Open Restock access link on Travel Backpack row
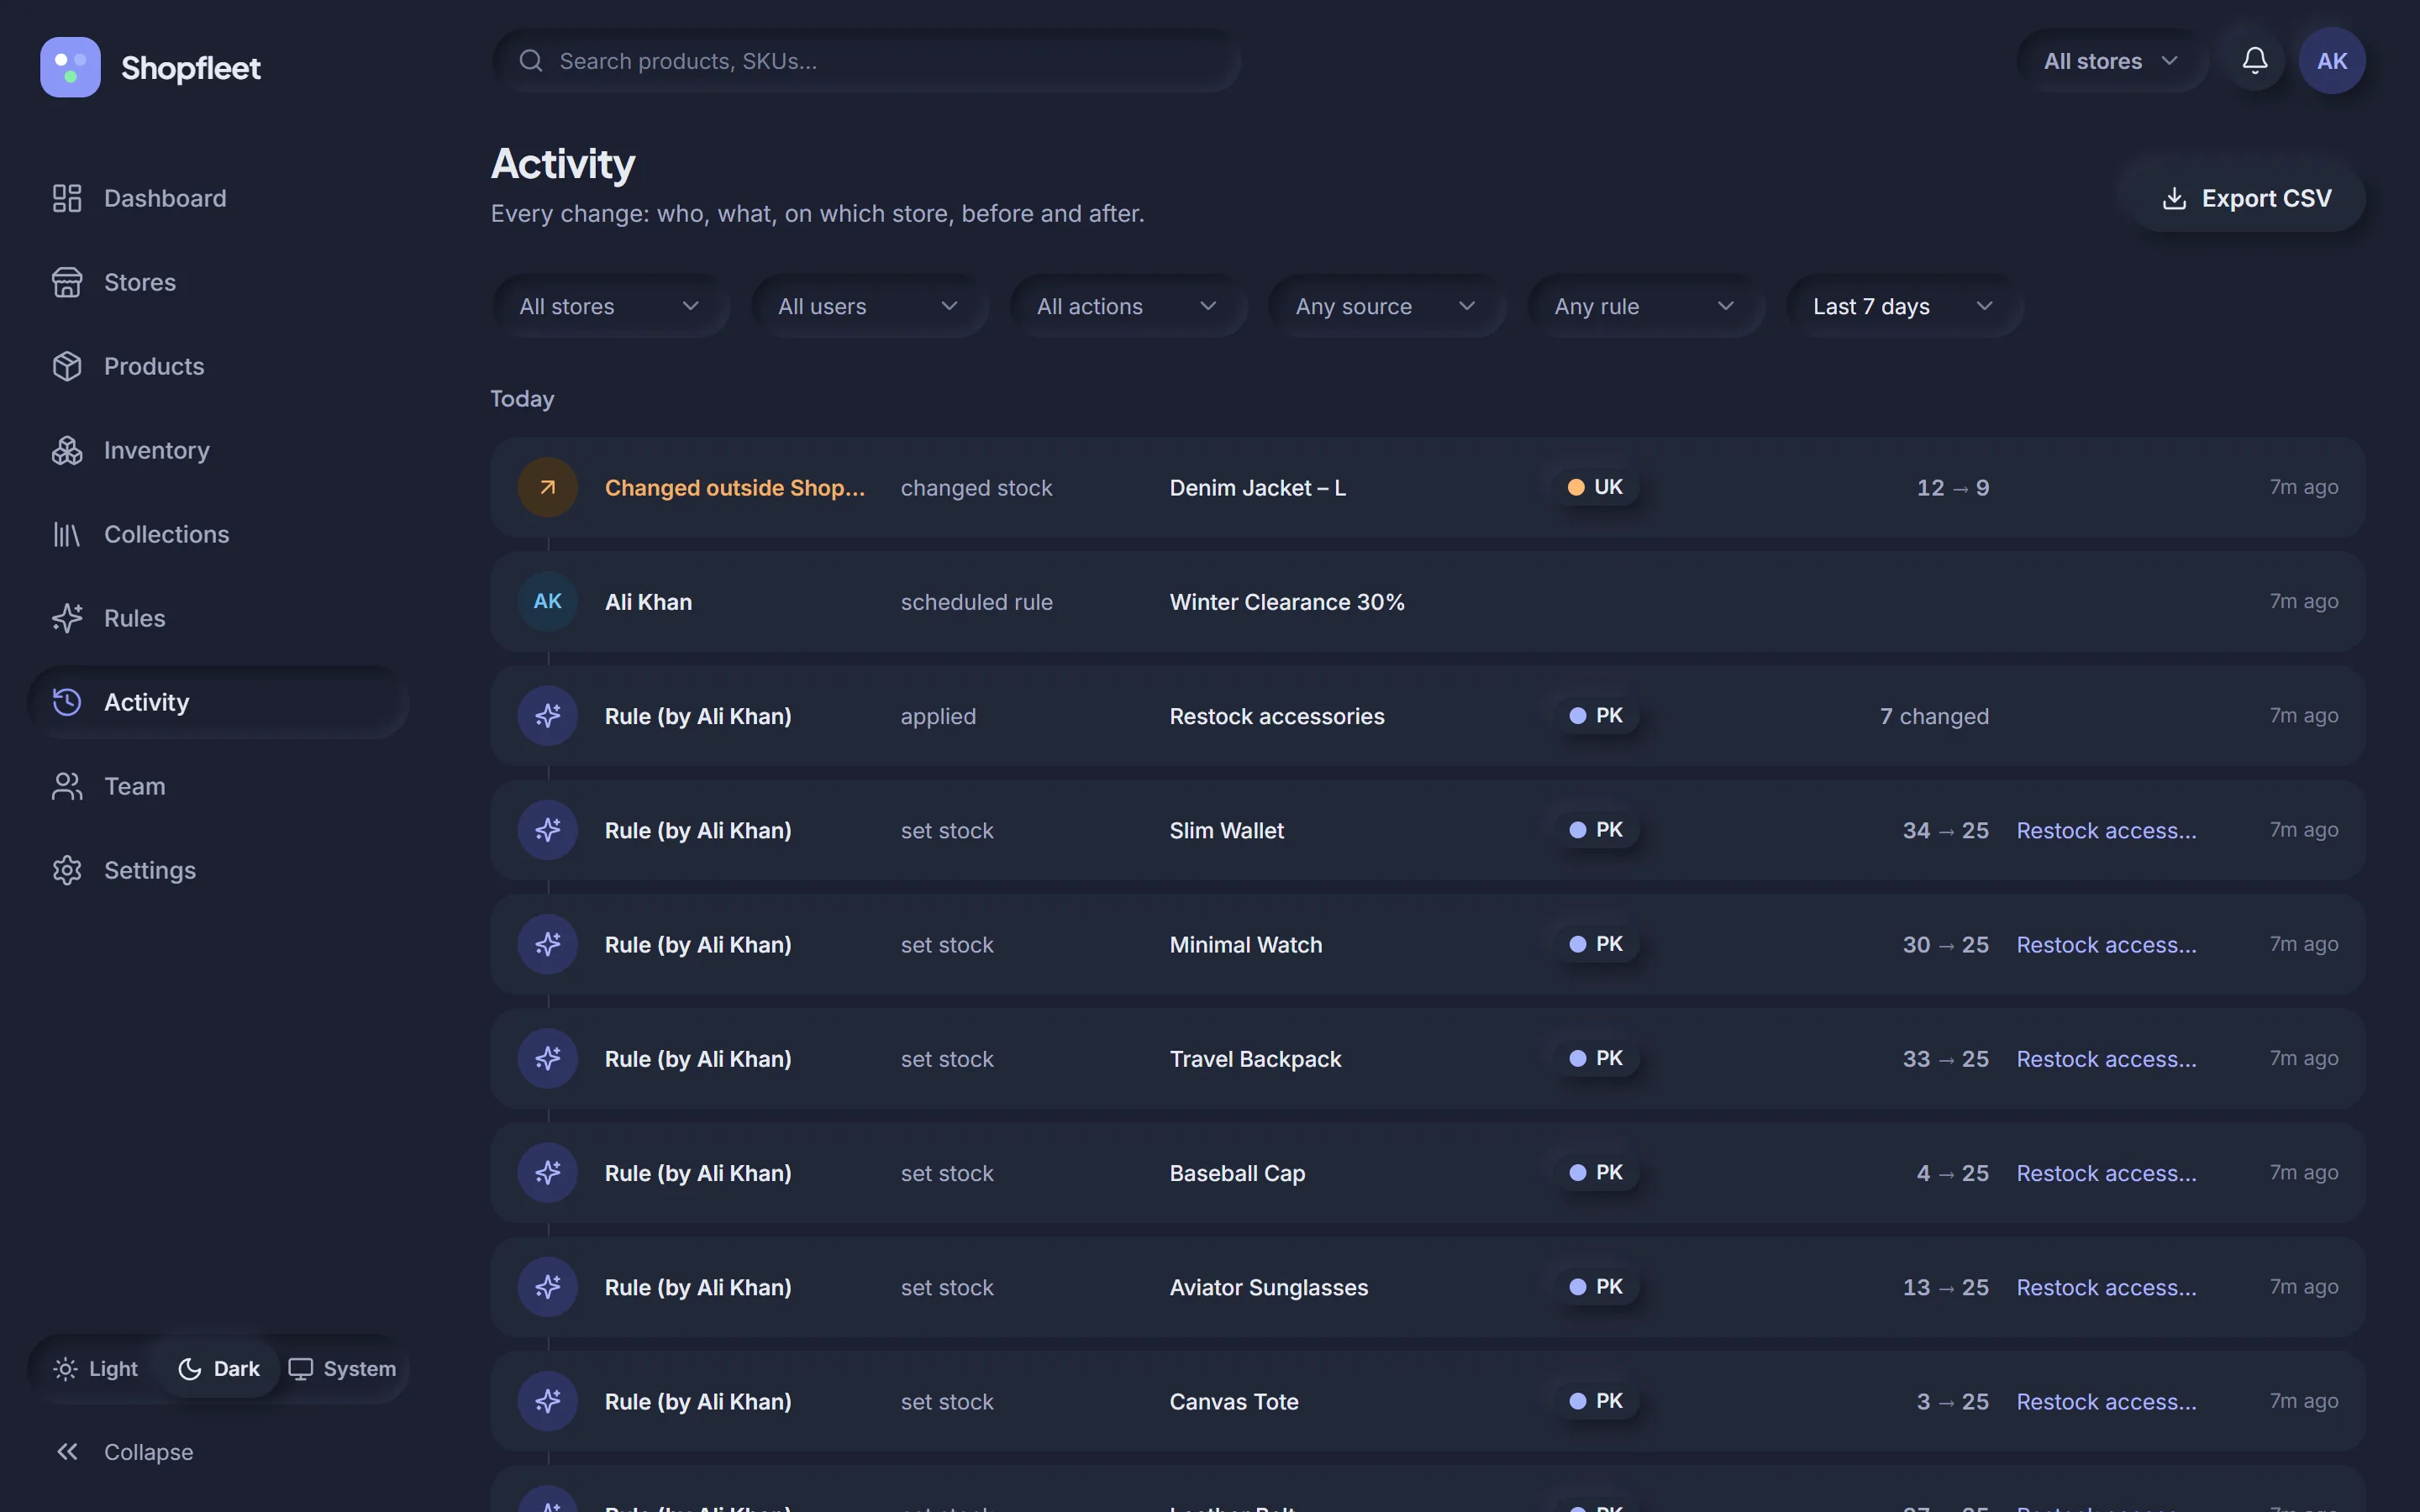Viewport: 2420px width, 1512px height. click(x=2106, y=1058)
